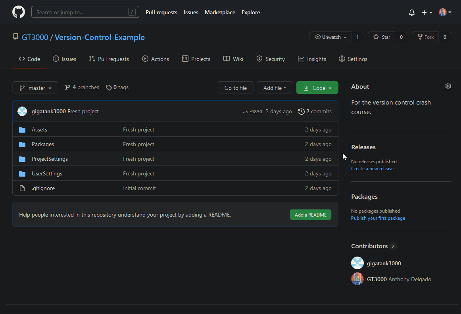View the fork count of 0
Screen dimensions: 461x314
tap(445, 37)
